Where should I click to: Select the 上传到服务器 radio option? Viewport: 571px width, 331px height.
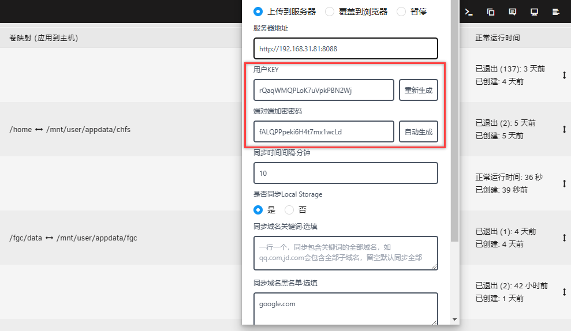pyautogui.click(x=258, y=12)
